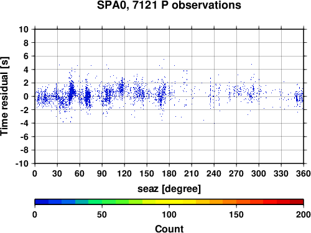This screenshot has height=233, width=311.
Task: Click the dark red end of colorbar
Action: coord(297,202)
